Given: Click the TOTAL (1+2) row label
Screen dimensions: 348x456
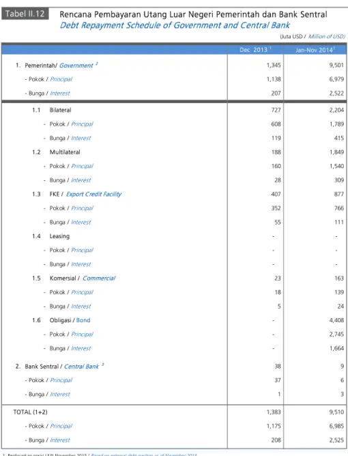Looking at the screenshot, I should click(x=30, y=412).
